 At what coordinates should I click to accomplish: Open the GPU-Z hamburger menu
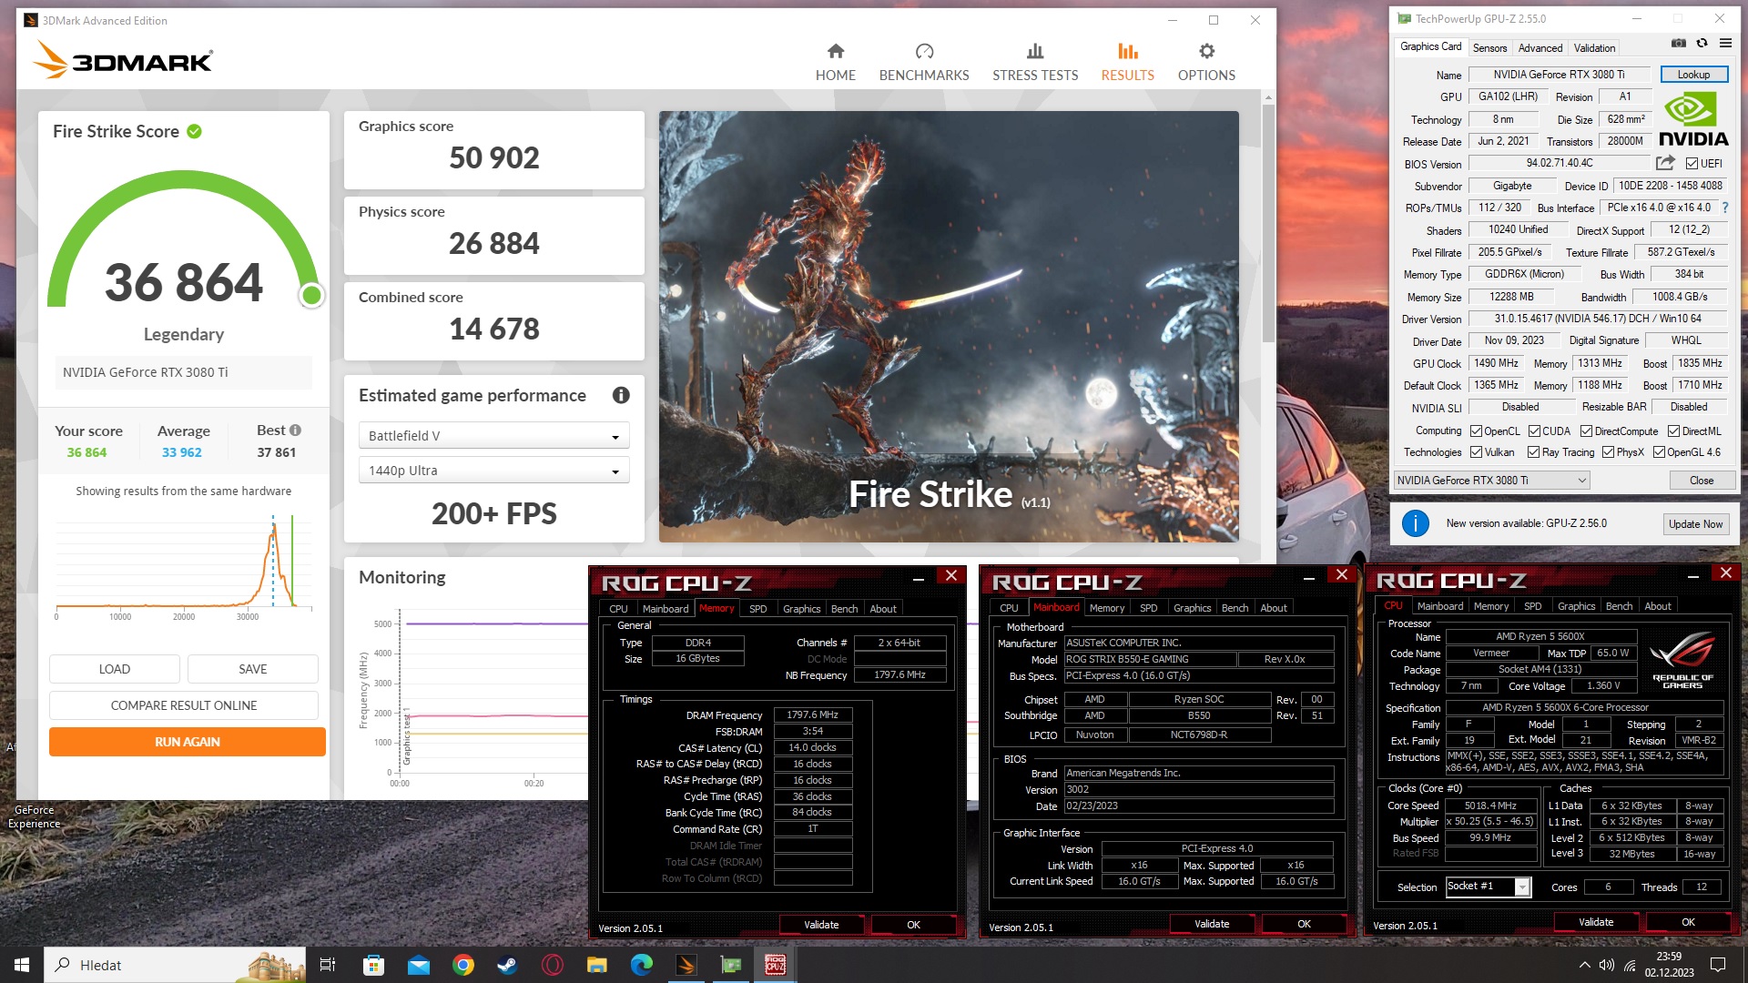click(x=1725, y=43)
